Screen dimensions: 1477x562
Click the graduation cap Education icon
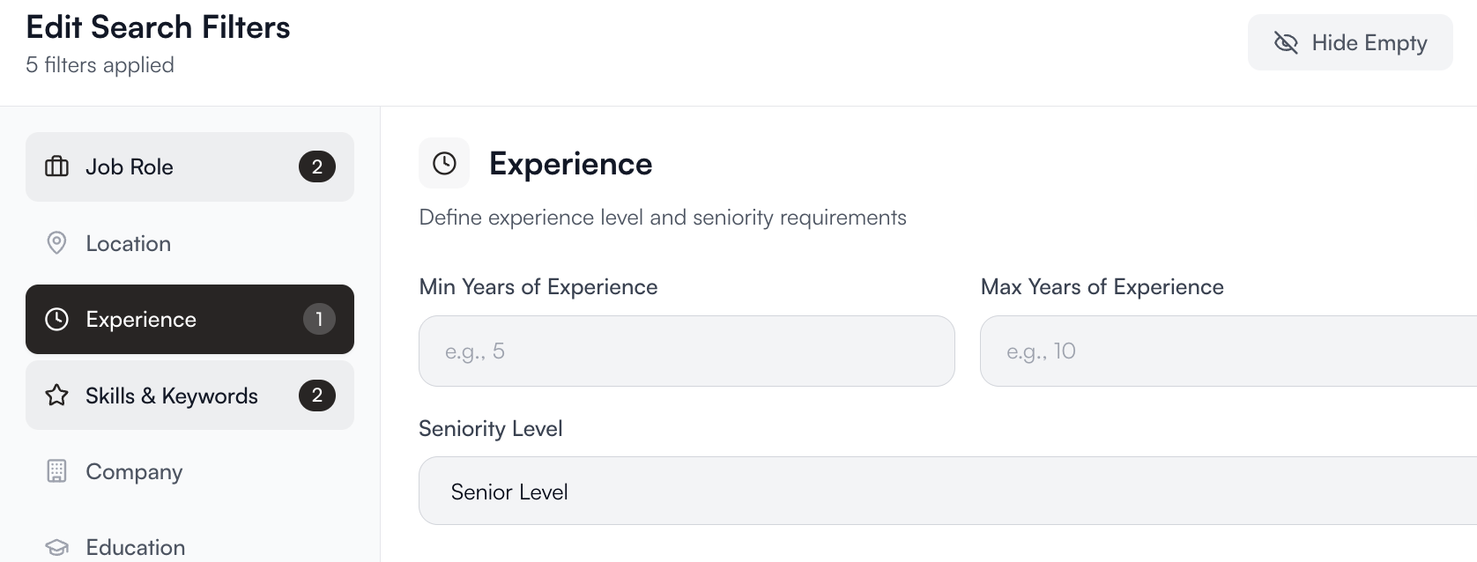point(56,547)
